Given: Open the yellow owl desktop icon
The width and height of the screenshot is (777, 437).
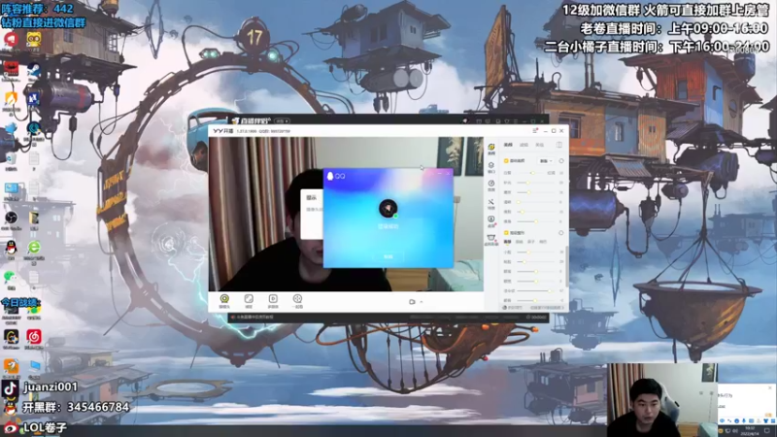Looking at the screenshot, I should pyautogui.click(x=34, y=39).
